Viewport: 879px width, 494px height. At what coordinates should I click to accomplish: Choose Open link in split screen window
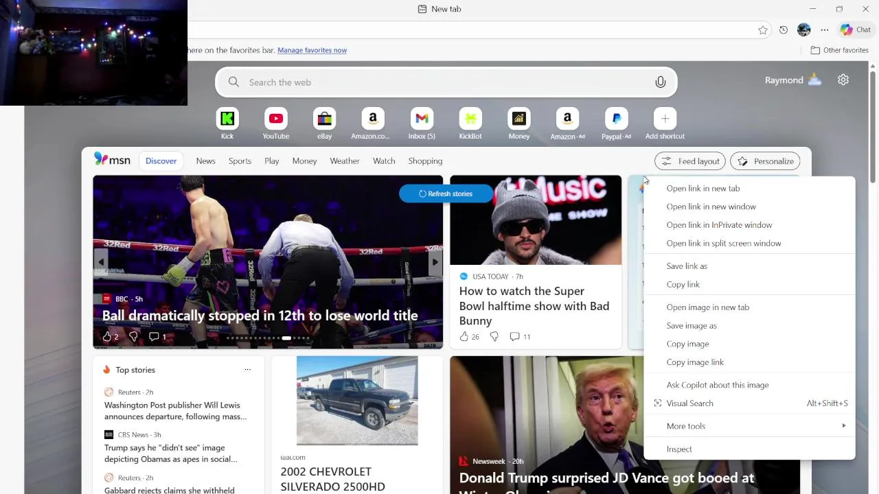749,243
